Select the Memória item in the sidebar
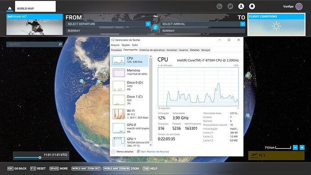Viewport: 311px width, 175px height. [x=130, y=73]
